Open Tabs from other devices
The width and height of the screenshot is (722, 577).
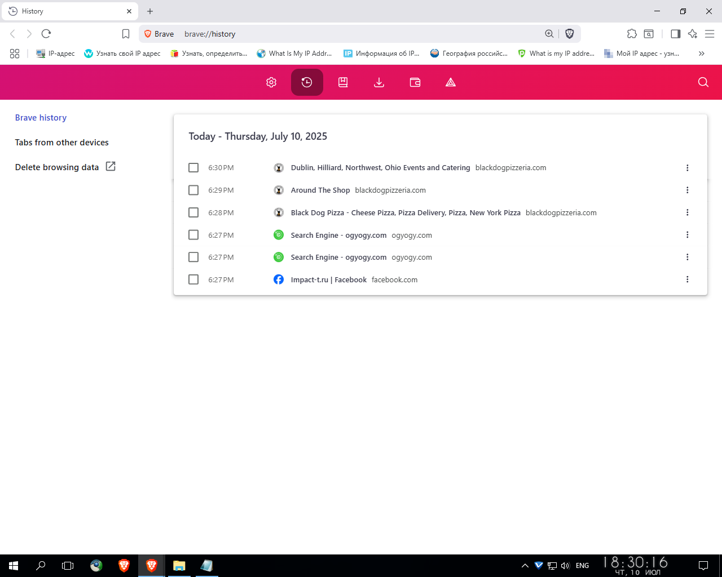(x=61, y=143)
